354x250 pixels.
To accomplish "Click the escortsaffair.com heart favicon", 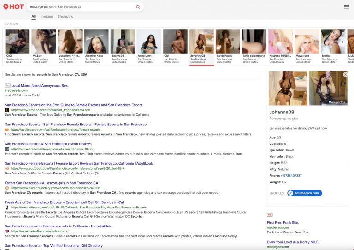I will coord(7,231).
